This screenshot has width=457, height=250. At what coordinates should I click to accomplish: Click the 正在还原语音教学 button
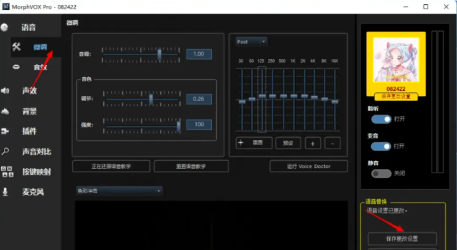(111, 166)
